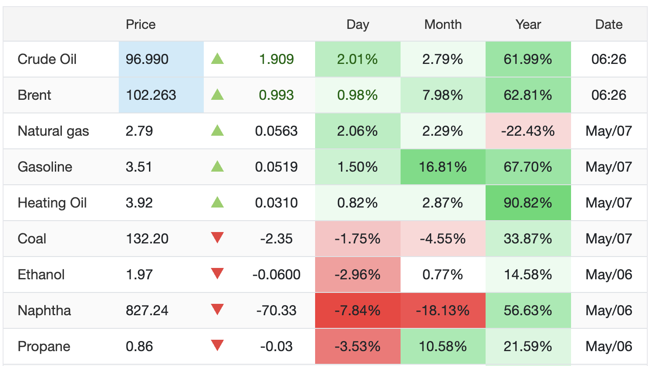Click the red down arrow for Naphtha
The height and width of the screenshot is (366, 653).
[217, 310]
